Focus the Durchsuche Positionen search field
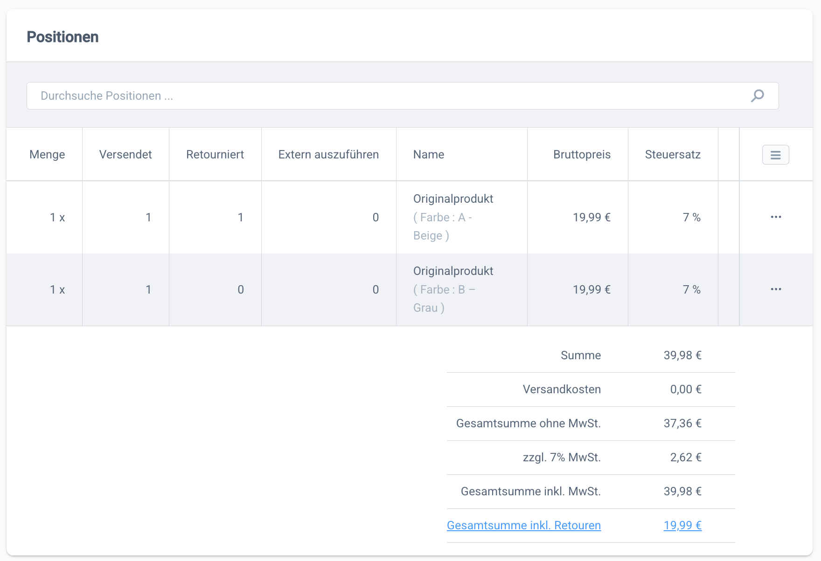 coord(387,96)
